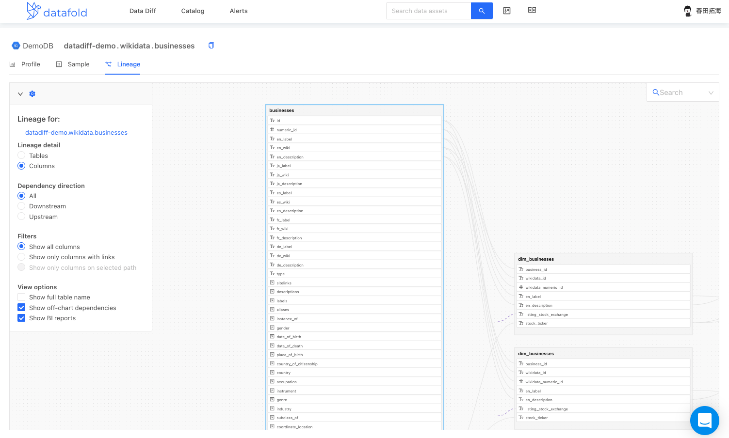Select Downstream dependency direction

pos(21,206)
